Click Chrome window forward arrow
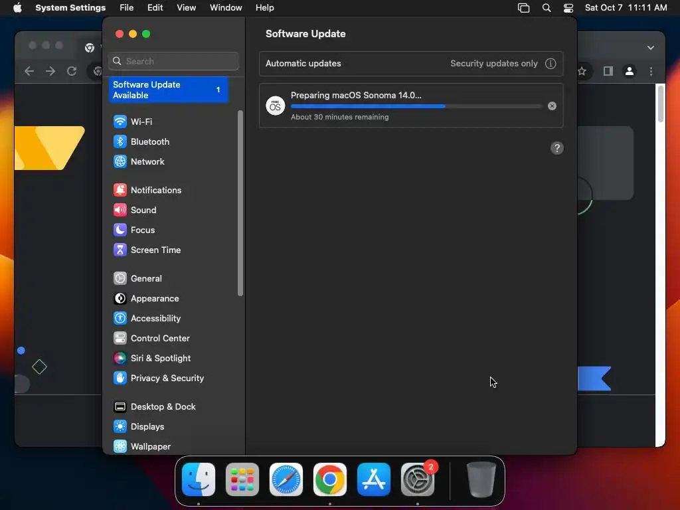680x510 pixels. coord(50,71)
